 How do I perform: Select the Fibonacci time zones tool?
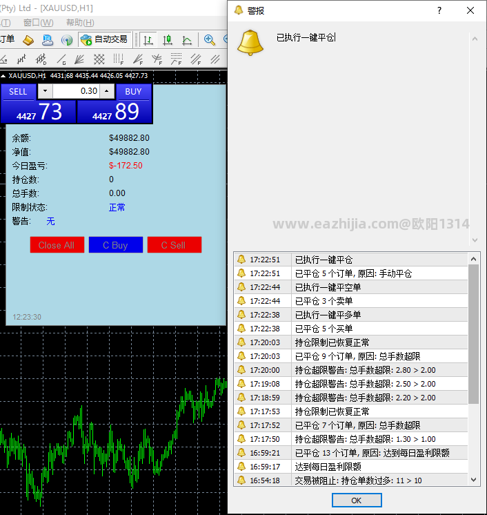(x=118, y=59)
